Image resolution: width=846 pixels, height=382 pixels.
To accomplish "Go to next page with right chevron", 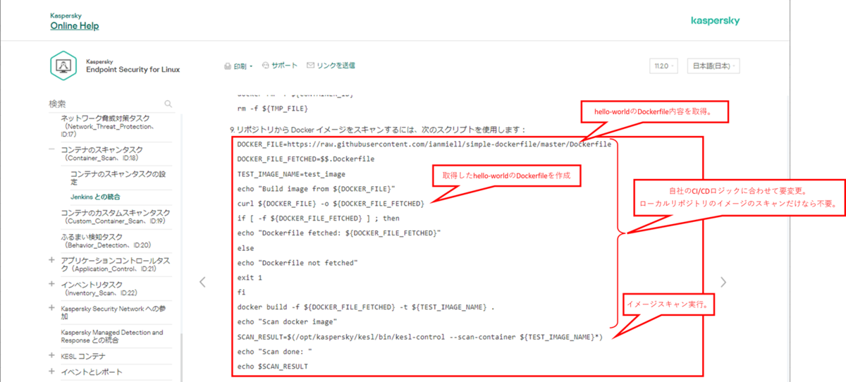I will (723, 282).
